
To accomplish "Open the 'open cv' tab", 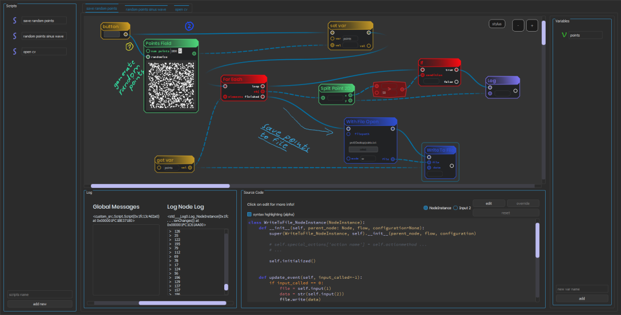I will point(181,9).
